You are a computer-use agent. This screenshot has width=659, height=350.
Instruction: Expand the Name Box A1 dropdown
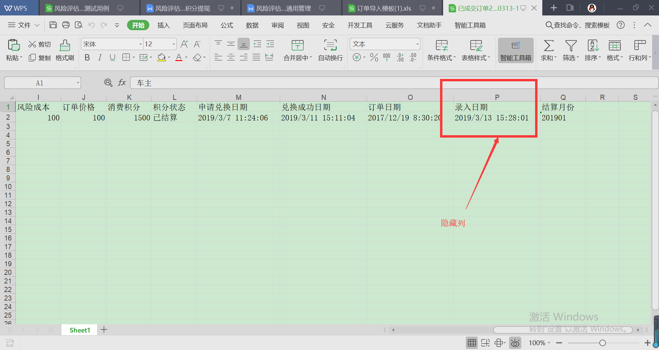(x=78, y=83)
